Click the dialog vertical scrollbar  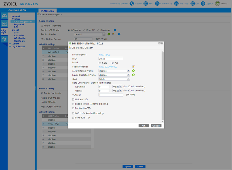pyautogui.click(x=163, y=86)
